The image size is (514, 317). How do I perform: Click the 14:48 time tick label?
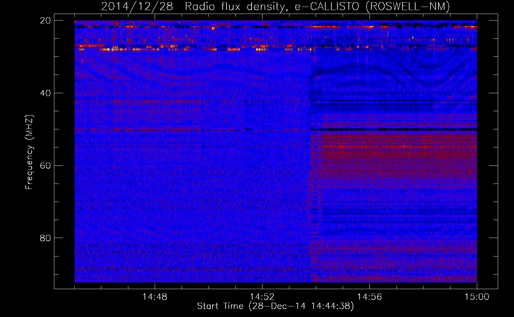click(x=155, y=297)
